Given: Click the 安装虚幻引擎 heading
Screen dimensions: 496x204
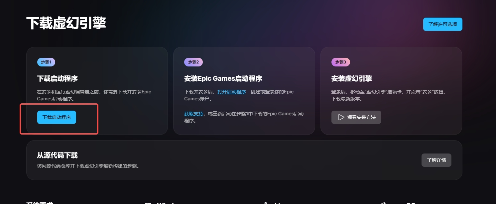Looking at the screenshot, I should [351, 79].
